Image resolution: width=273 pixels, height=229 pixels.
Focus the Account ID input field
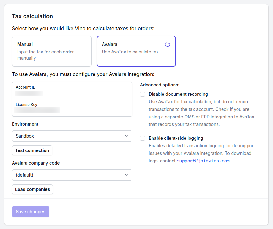72,93
